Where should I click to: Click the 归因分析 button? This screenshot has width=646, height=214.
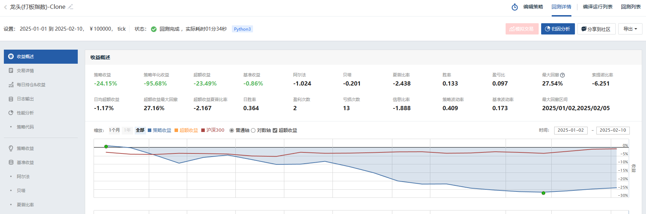coord(558,29)
